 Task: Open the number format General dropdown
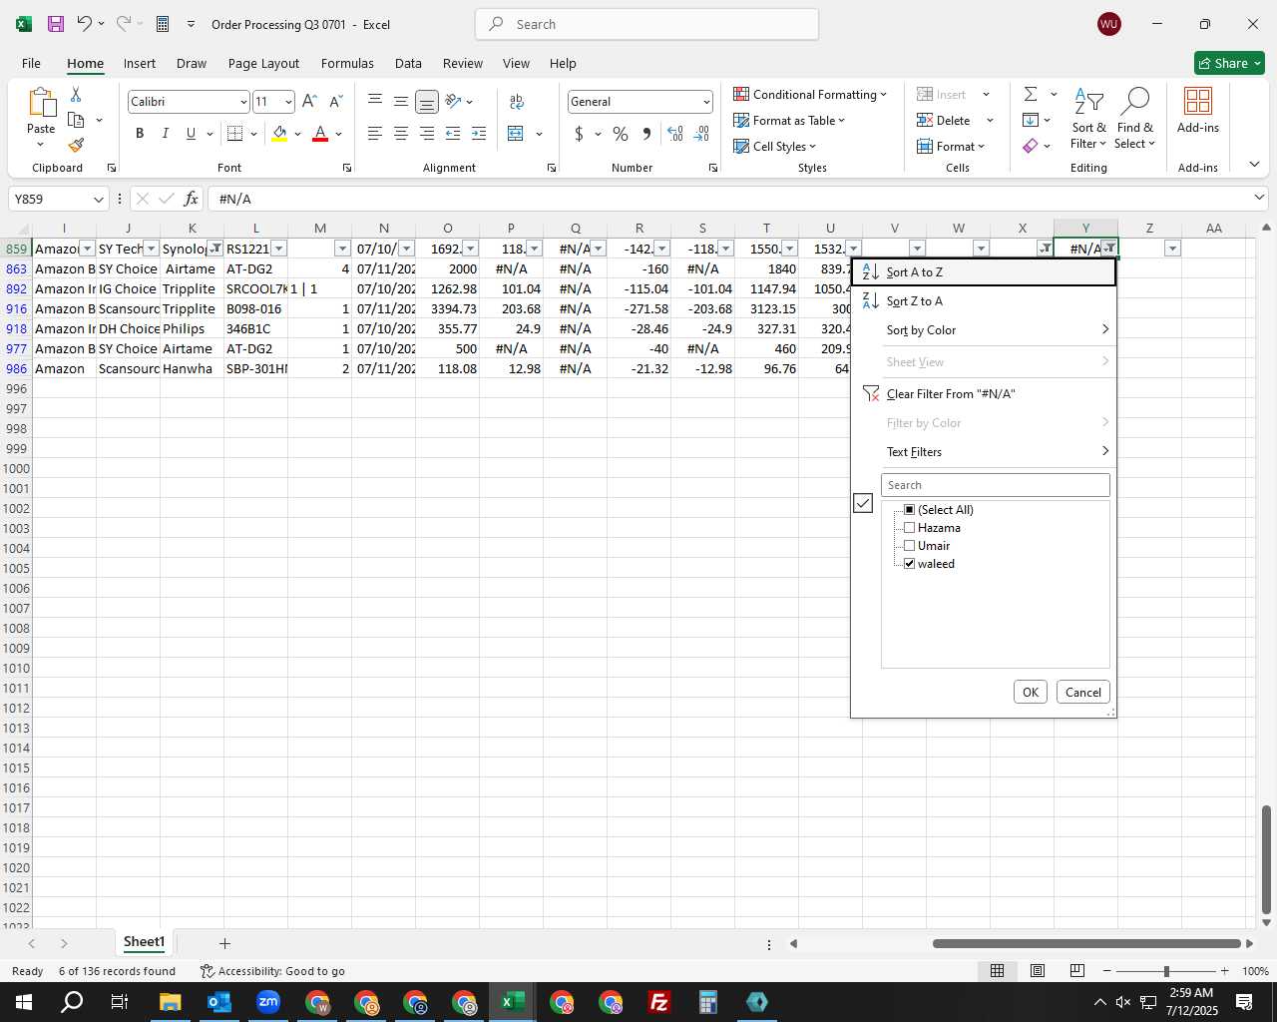(x=706, y=102)
